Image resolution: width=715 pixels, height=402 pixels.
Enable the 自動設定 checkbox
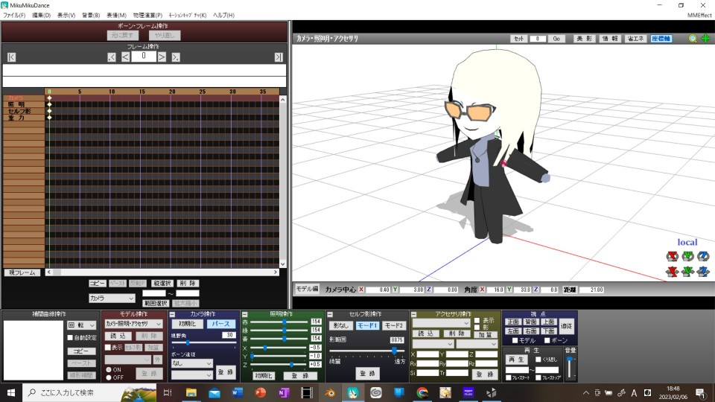71,337
